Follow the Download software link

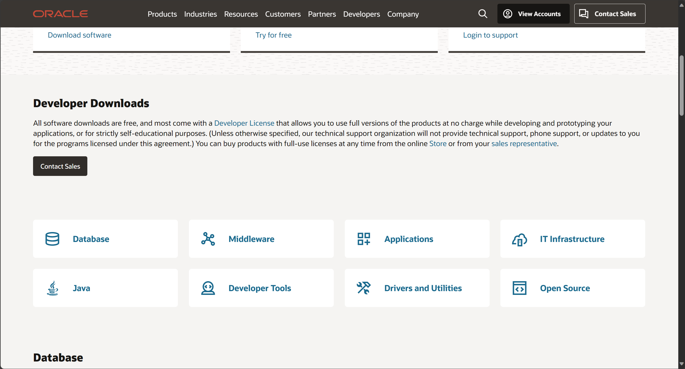pos(80,35)
